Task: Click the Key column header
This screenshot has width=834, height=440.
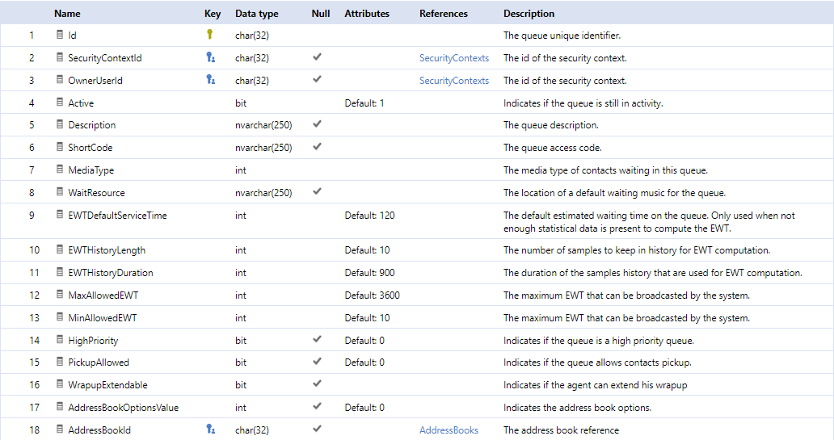Action: (213, 14)
